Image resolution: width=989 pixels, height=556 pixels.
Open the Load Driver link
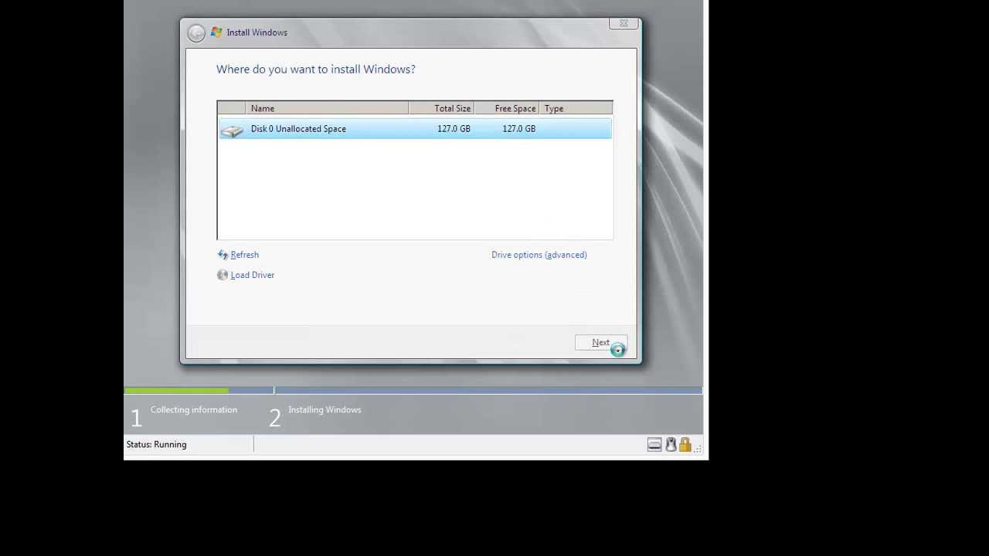(252, 275)
